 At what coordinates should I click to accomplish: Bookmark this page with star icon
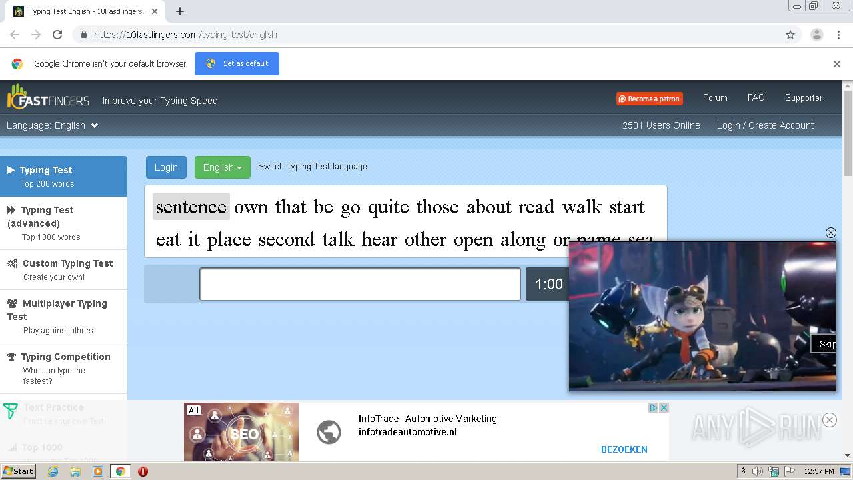(x=790, y=35)
